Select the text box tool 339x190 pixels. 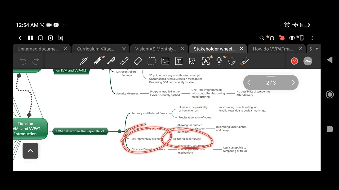click(x=179, y=61)
